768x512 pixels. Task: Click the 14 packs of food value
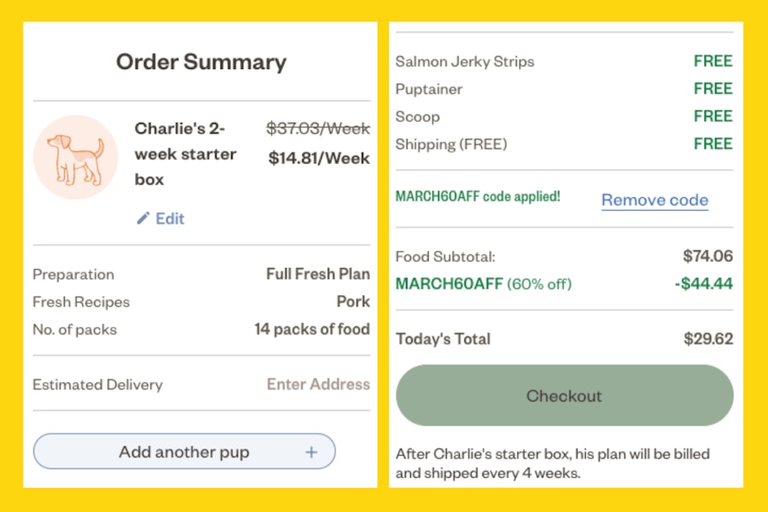pos(312,329)
